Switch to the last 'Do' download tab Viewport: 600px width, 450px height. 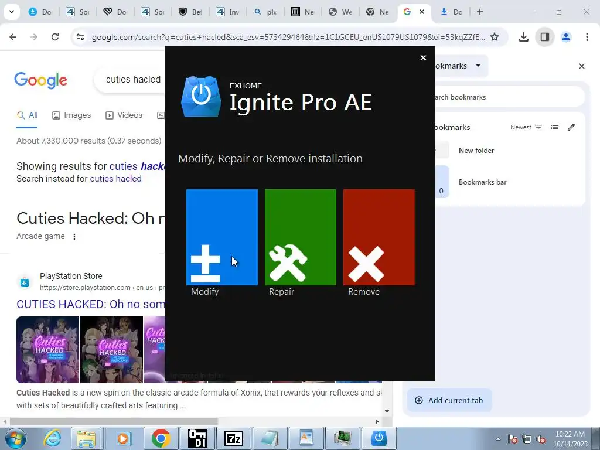tap(452, 12)
